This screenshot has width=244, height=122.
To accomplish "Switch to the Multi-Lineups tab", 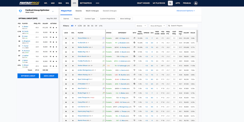I will coord(92,11).
